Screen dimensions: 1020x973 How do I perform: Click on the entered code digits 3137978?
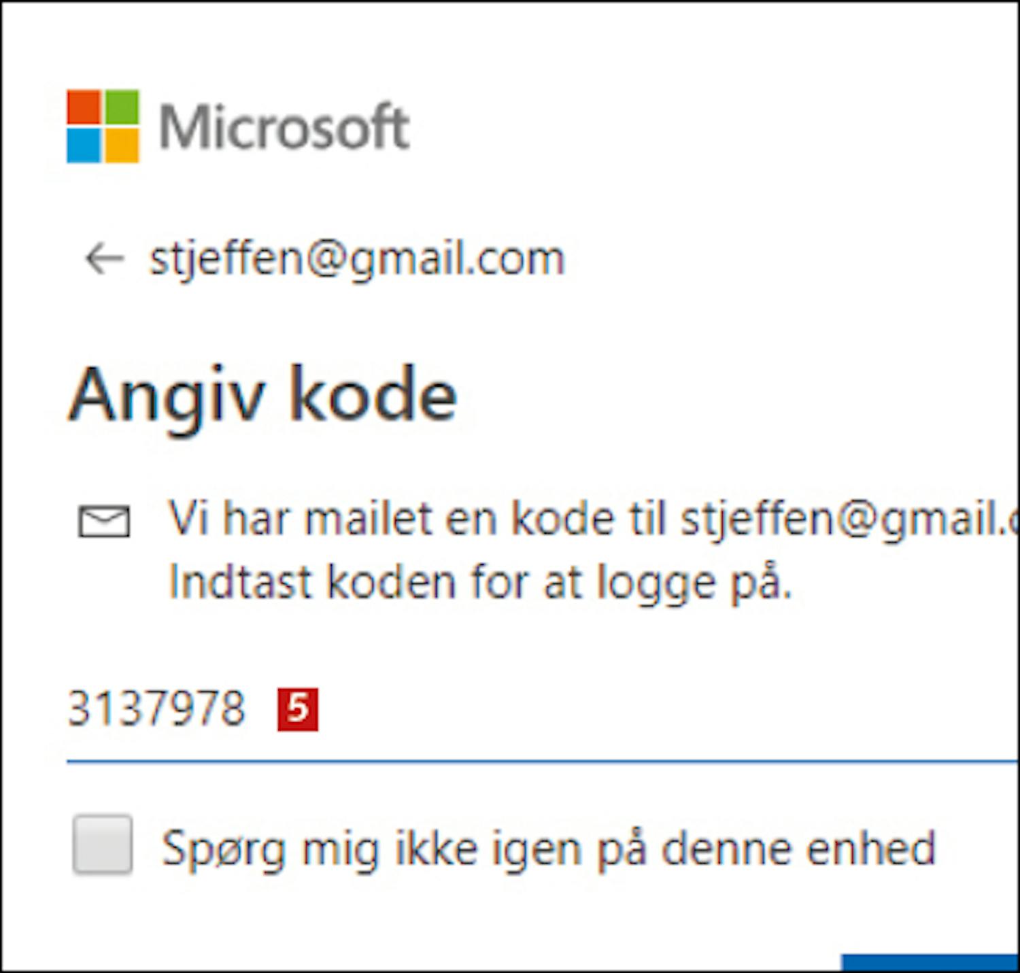156,709
